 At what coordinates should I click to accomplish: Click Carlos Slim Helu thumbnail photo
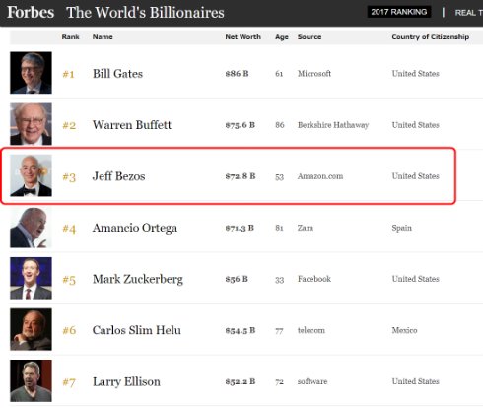tap(31, 329)
